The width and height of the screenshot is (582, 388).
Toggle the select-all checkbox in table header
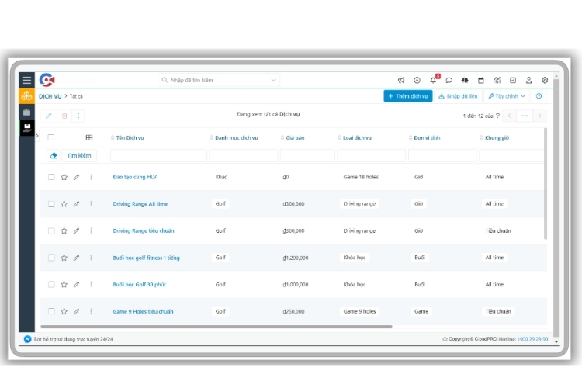[51, 137]
